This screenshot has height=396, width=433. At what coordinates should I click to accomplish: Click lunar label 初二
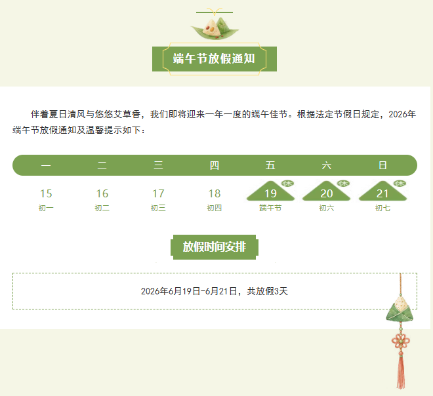102,208
